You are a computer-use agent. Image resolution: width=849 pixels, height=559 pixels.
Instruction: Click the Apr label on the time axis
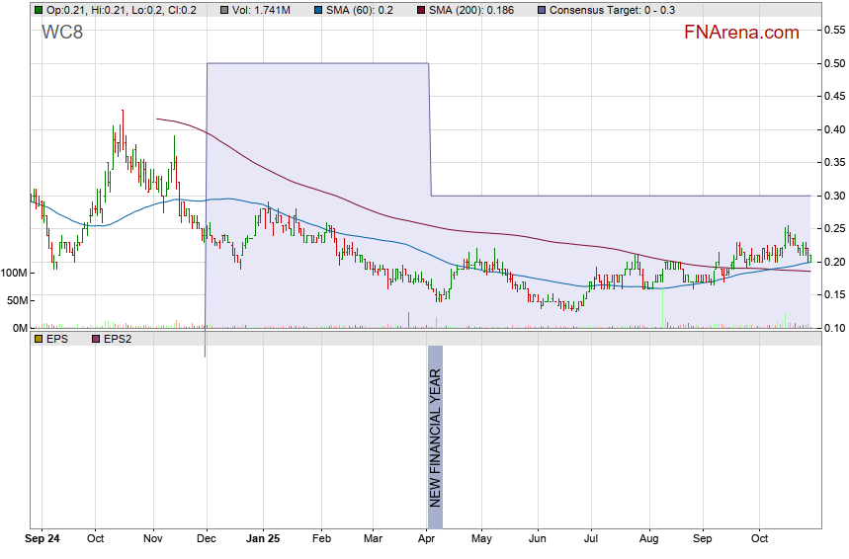pyautogui.click(x=428, y=539)
